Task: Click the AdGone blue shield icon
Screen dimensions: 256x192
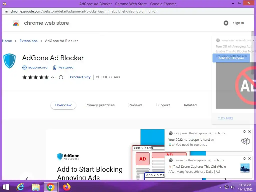Action: click(x=9, y=61)
